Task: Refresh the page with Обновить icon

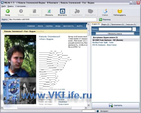Action: coord(49,11)
